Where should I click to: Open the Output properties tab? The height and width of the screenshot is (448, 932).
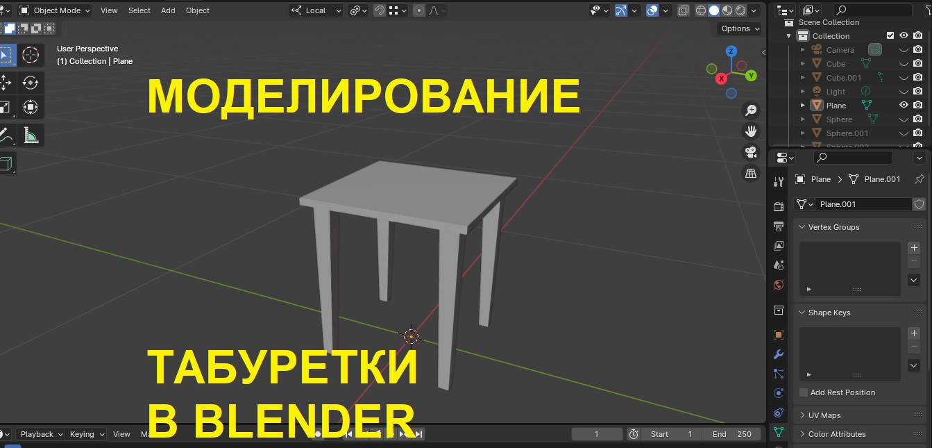coord(779,226)
